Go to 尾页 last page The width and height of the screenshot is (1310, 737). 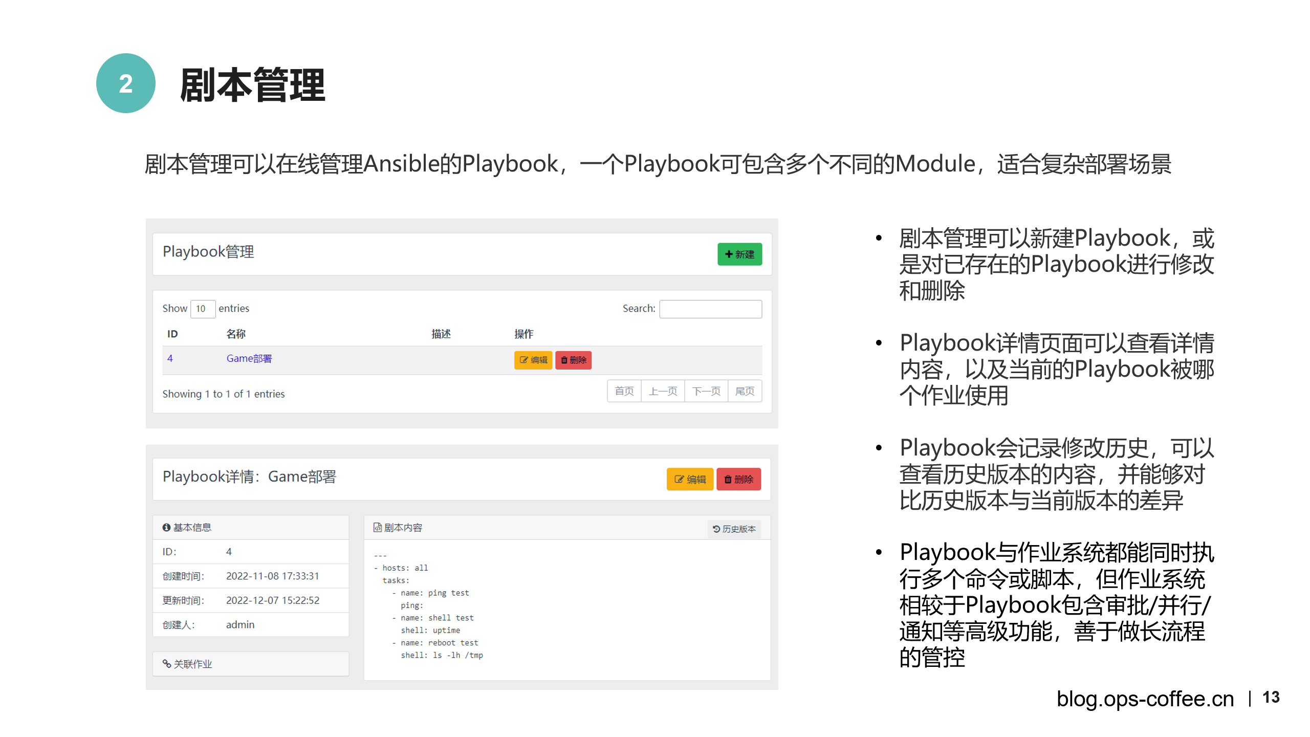pyautogui.click(x=745, y=391)
